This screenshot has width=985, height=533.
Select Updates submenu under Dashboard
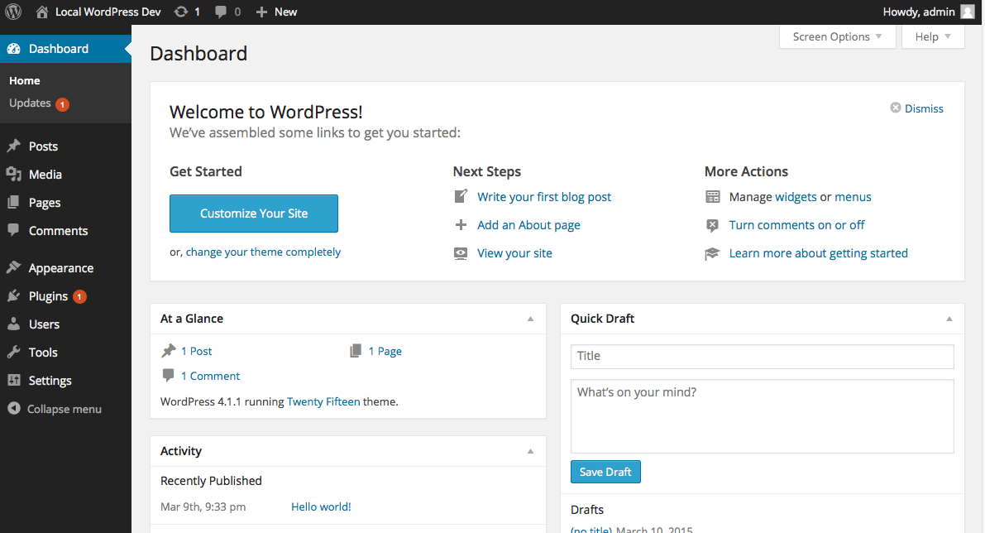pos(30,103)
